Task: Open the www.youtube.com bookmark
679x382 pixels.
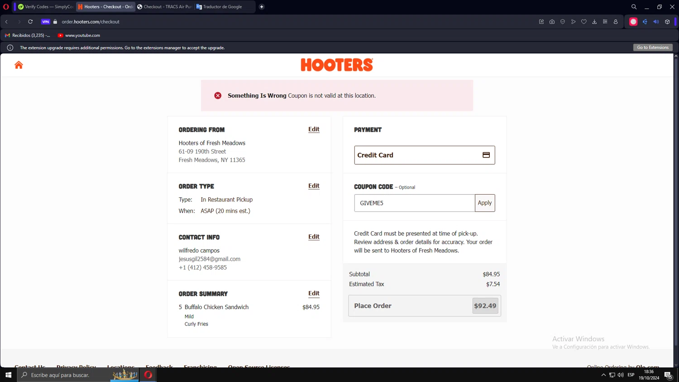Action: point(79,35)
